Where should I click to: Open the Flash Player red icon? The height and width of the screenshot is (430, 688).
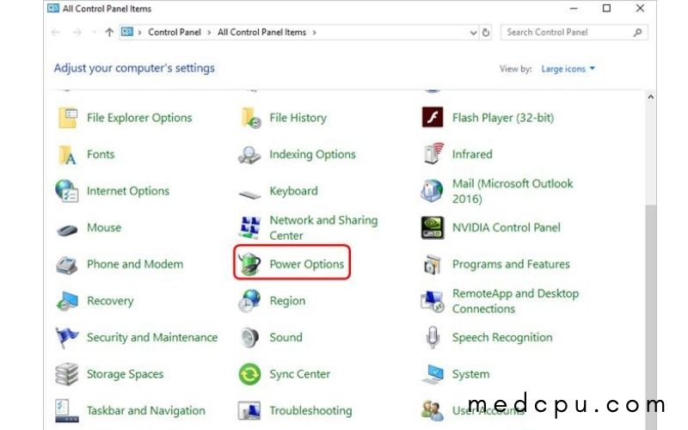433,117
